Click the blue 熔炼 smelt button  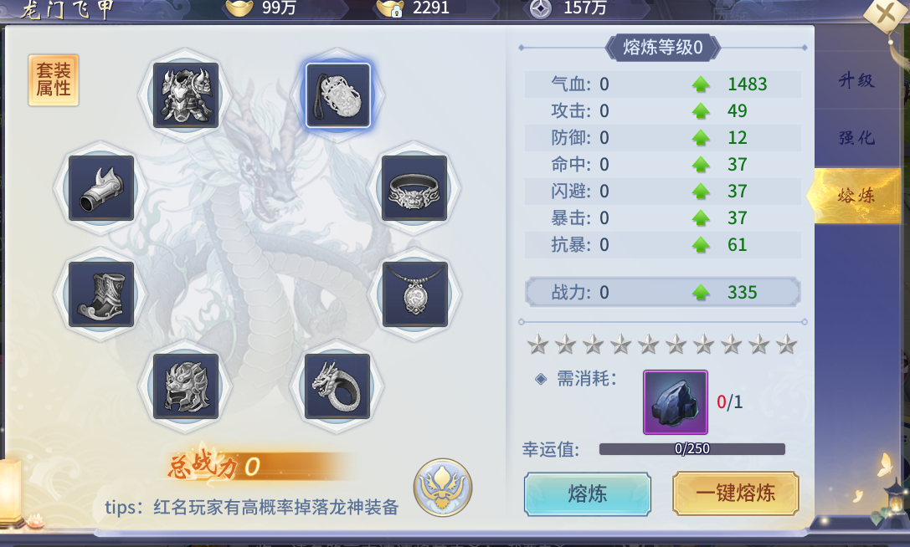pos(588,493)
